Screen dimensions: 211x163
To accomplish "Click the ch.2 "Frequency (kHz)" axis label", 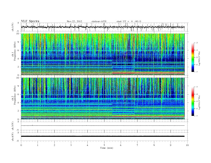I will [15, 95].
